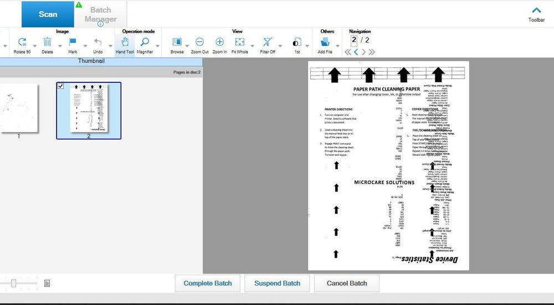Image resolution: width=554 pixels, height=305 pixels.
Task: Jump to last page arrow
Action: point(372,52)
